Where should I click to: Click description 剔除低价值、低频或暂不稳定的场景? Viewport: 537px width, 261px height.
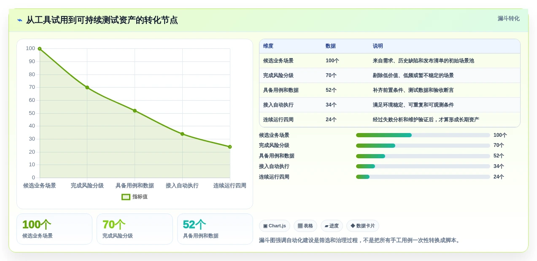click(x=413, y=75)
